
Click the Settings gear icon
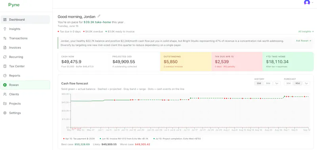5,113
